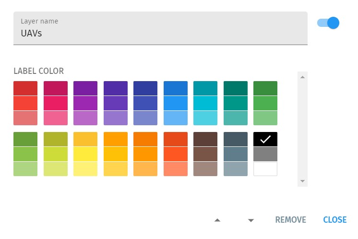Pick the bright yellow swatch
Image resolution: width=358 pixels, height=239 pixels.
[x=85, y=154]
